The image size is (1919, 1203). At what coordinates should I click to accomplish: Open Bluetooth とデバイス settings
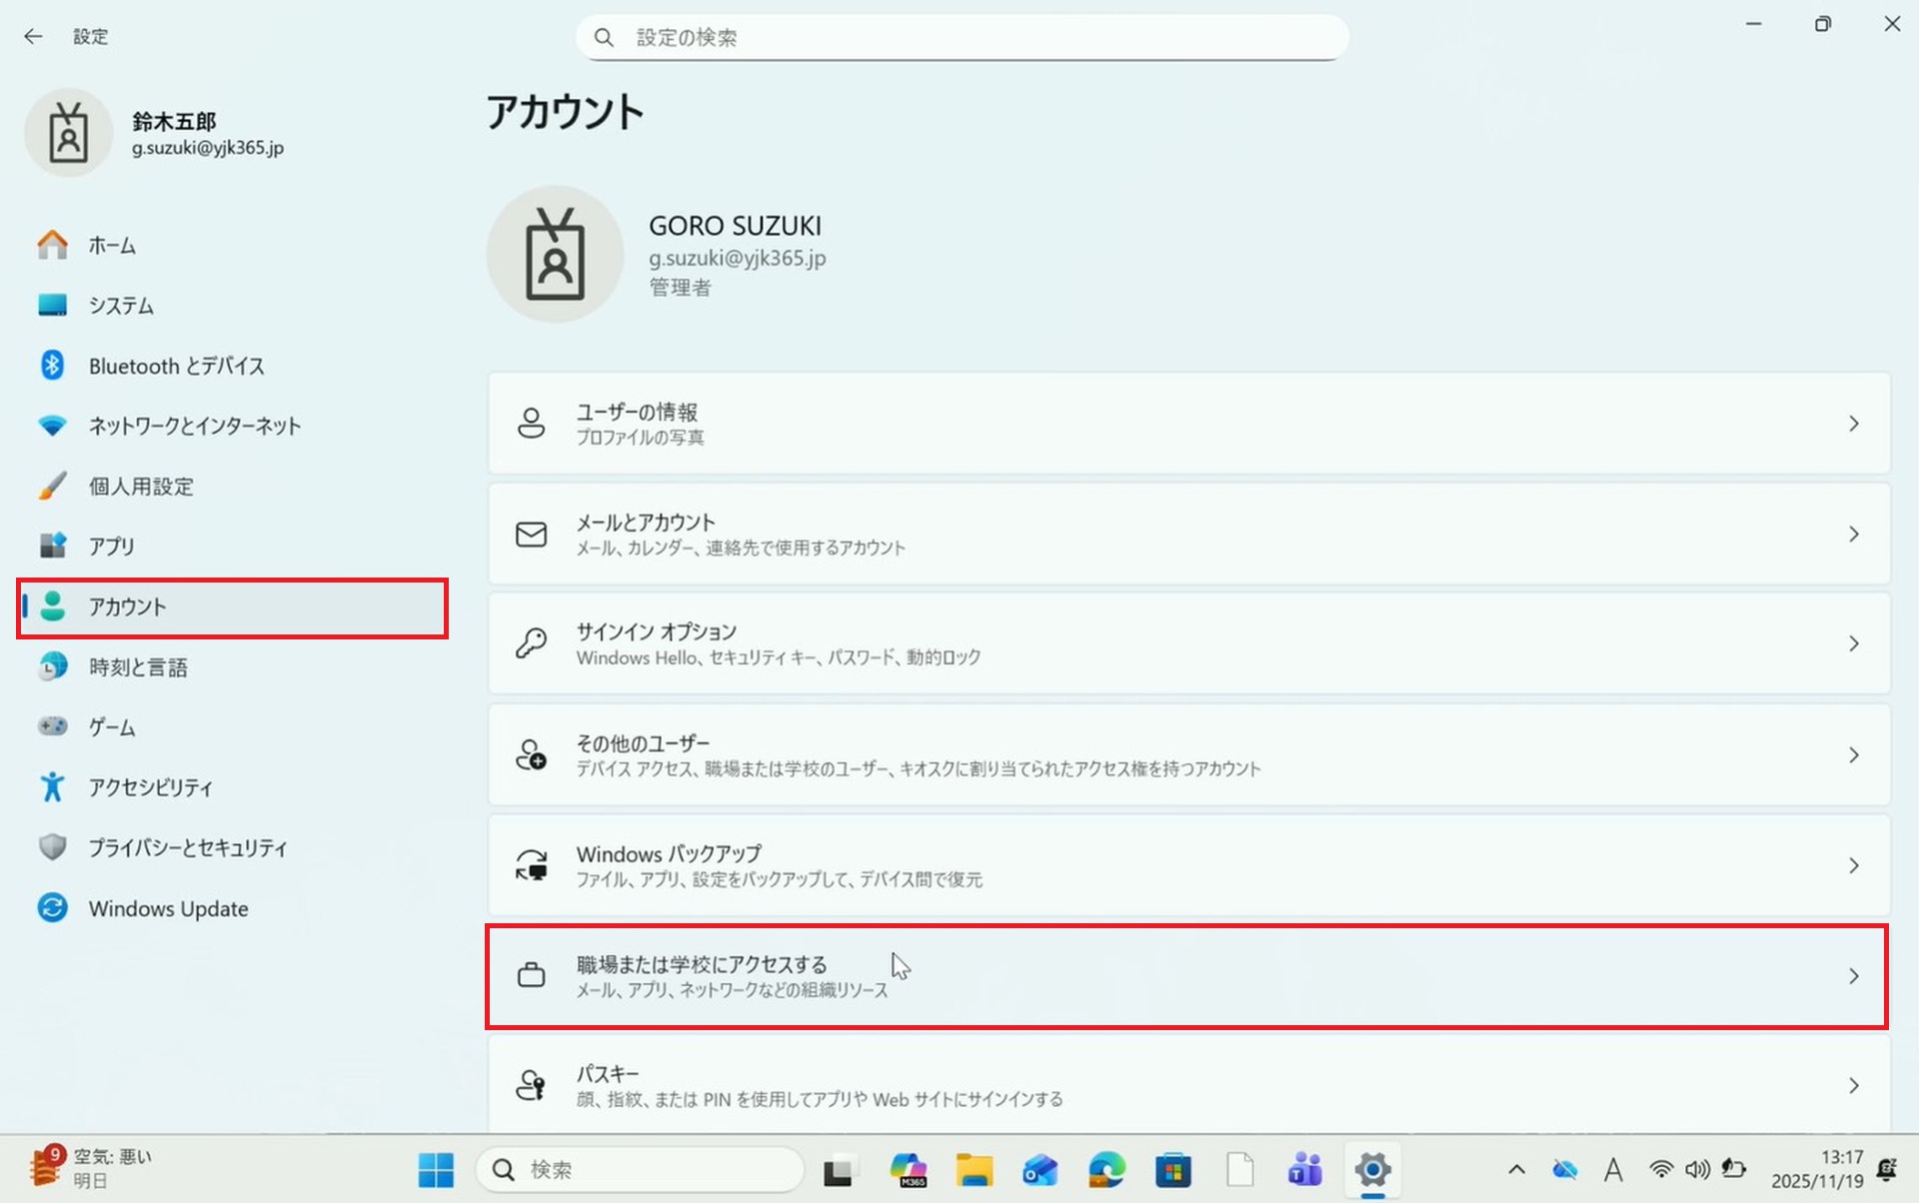176,366
